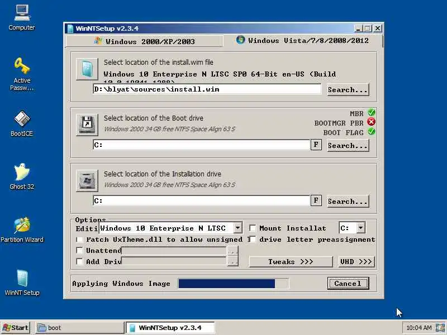The width and height of the screenshot is (447, 335).
Task: Click the Unattend file browse button
Action: pos(232,251)
